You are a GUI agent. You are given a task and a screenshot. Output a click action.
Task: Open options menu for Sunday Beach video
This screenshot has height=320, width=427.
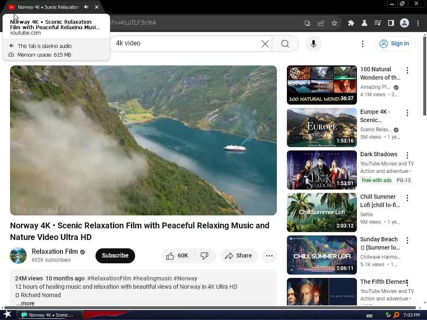coord(407,240)
